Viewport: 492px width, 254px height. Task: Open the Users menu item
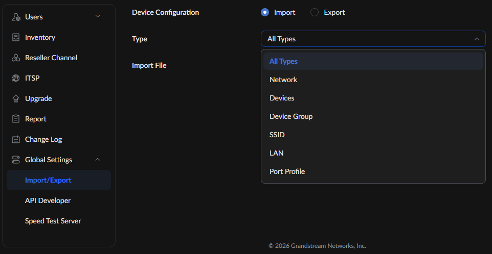click(x=59, y=17)
